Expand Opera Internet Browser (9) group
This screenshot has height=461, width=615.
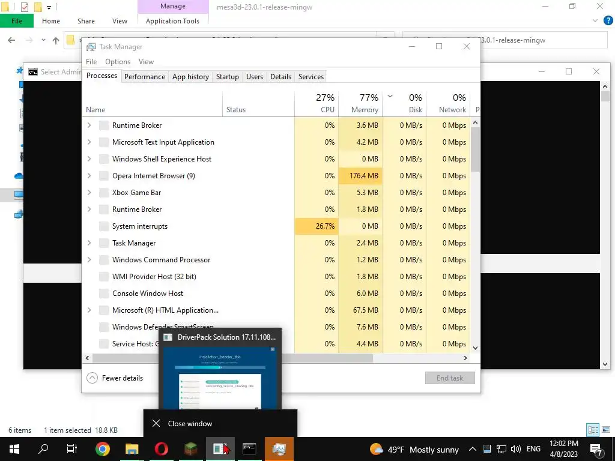pos(89,176)
